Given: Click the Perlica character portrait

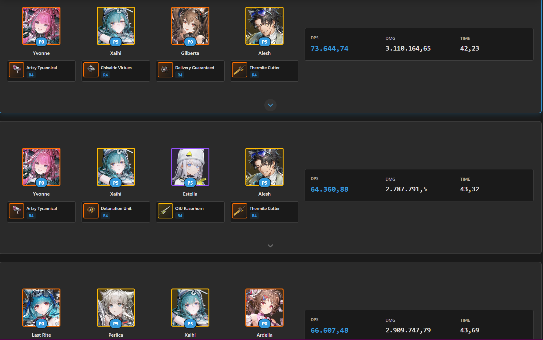Looking at the screenshot, I should tap(116, 308).
